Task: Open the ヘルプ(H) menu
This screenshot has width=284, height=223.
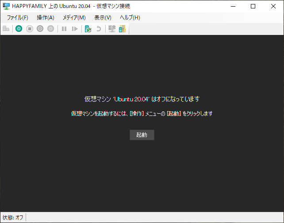Action: point(130,18)
